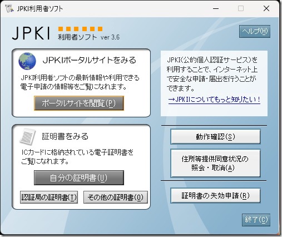Click the ICカードに格納されている電子証明書を description text

click(x=77, y=152)
